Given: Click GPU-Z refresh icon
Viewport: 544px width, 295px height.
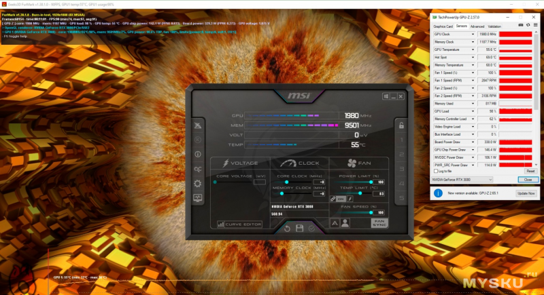Looking at the screenshot, I should [x=528, y=25].
